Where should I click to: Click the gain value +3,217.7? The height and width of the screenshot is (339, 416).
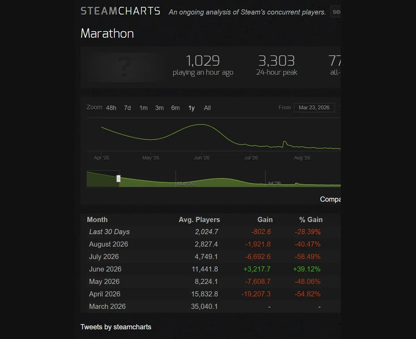coord(257,269)
